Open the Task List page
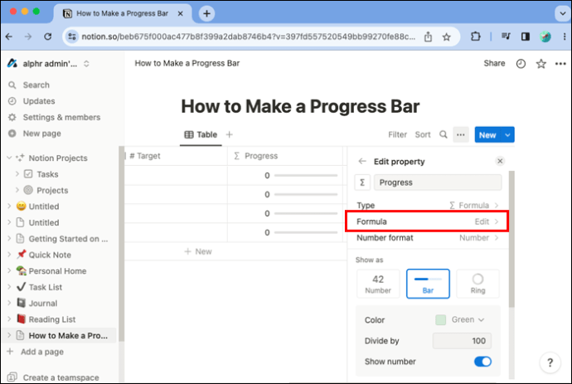572x384 pixels. pyautogui.click(x=46, y=287)
